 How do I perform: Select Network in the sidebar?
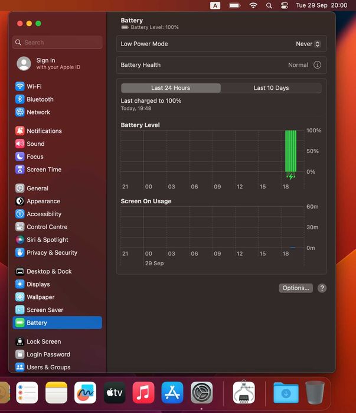pyautogui.click(x=57, y=112)
